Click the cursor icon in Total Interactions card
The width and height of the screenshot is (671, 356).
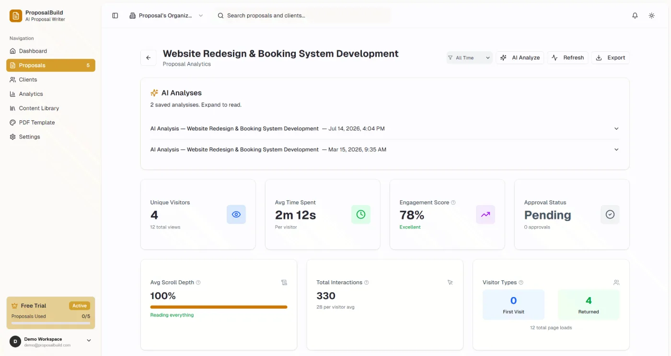point(450,283)
